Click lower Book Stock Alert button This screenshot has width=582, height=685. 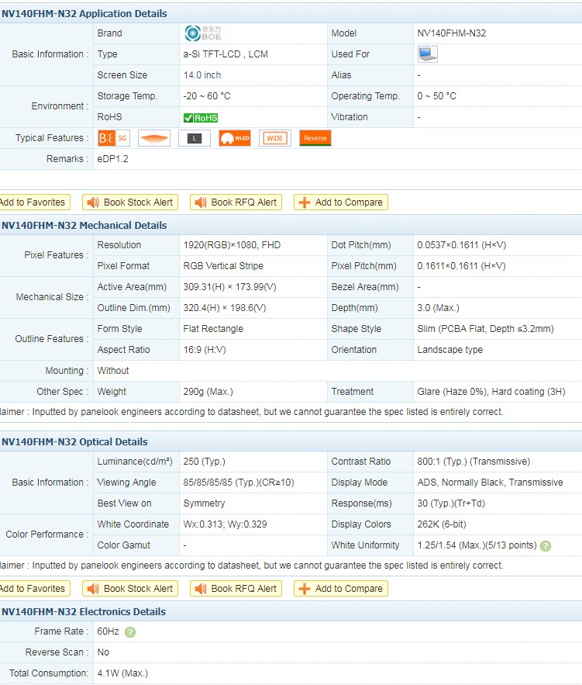point(130,589)
